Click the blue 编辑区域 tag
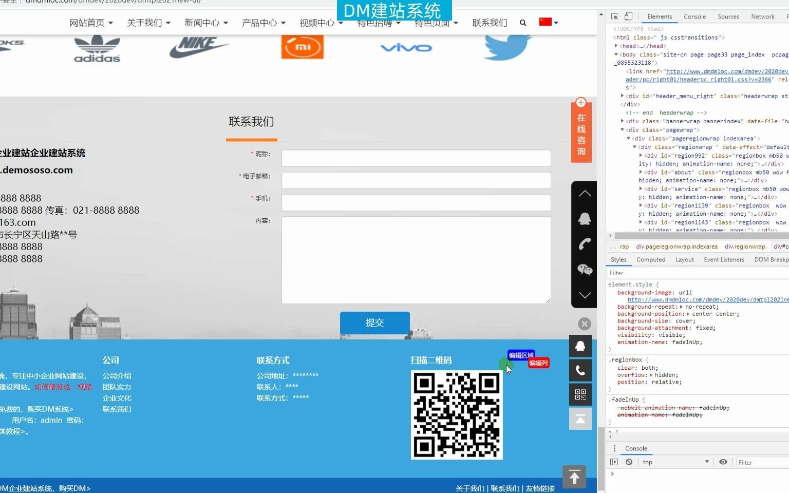The width and height of the screenshot is (789, 493). click(521, 355)
